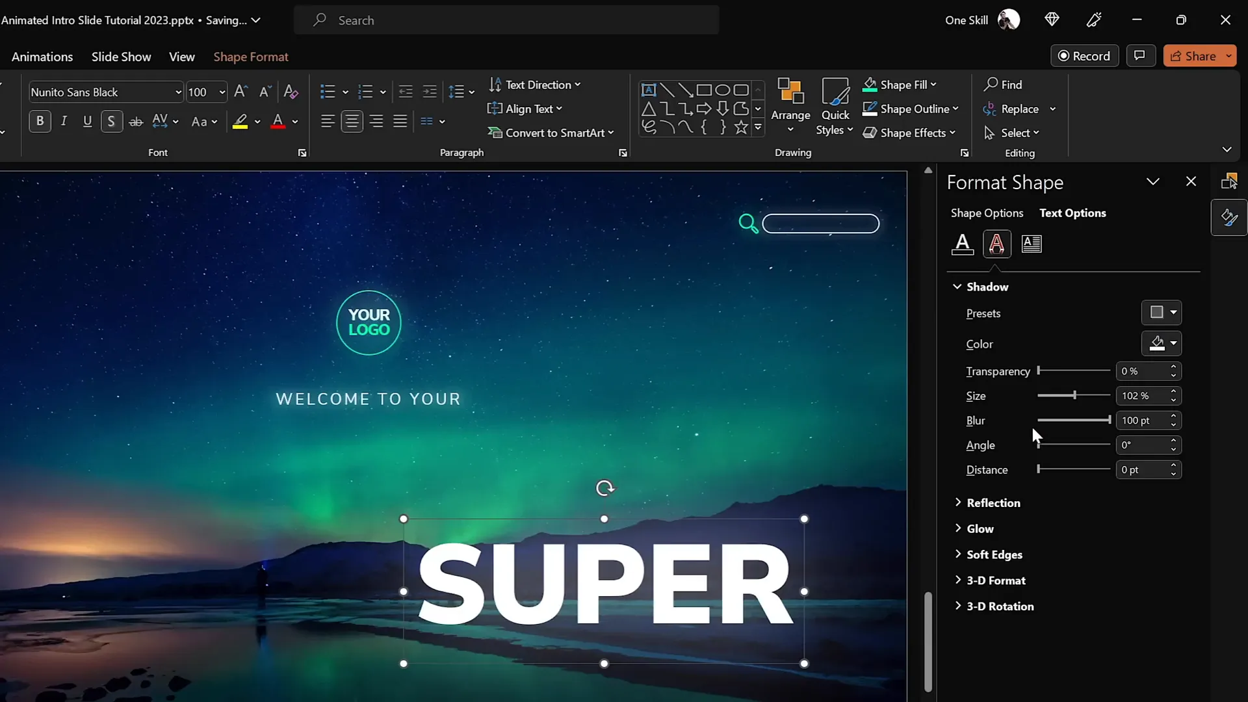Click the Numbering list icon
This screenshot has width=1248, height=702.
(x=365, y=92)
